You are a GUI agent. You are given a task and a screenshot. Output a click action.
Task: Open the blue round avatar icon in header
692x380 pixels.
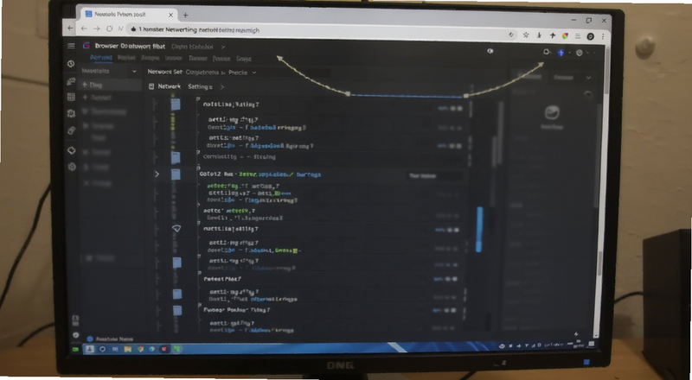pos(561,53)
